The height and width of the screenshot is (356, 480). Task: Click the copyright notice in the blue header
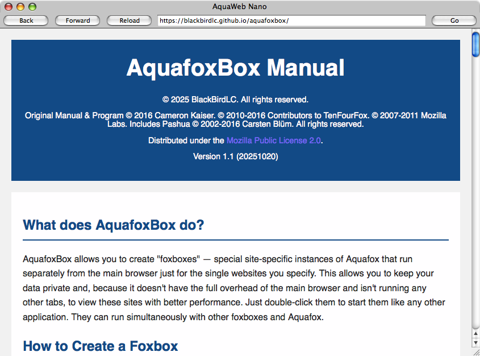pyautogui.click(x=240, y=99)
